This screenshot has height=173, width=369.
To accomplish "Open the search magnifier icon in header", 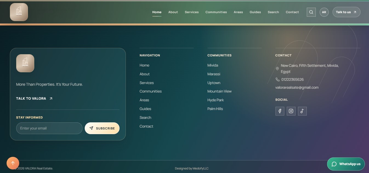I will coord(311,12).
